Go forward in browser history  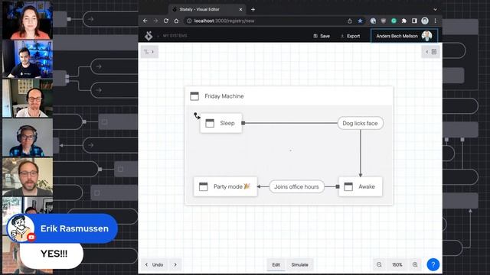(x=155, y=21)
